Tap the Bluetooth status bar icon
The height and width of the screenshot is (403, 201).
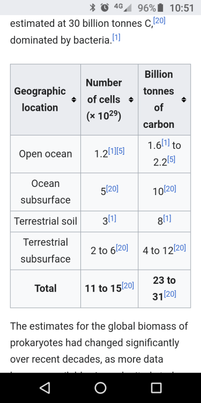click(x=92, y=8)
